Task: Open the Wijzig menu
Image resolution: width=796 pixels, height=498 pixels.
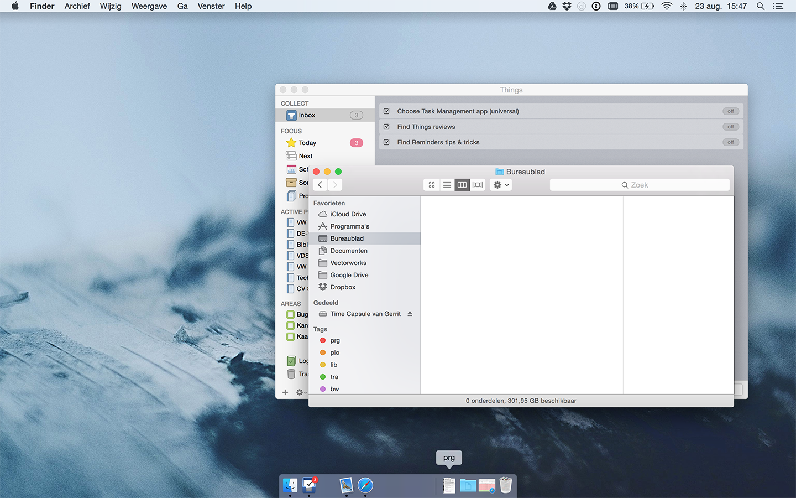Action: point(111,6)
